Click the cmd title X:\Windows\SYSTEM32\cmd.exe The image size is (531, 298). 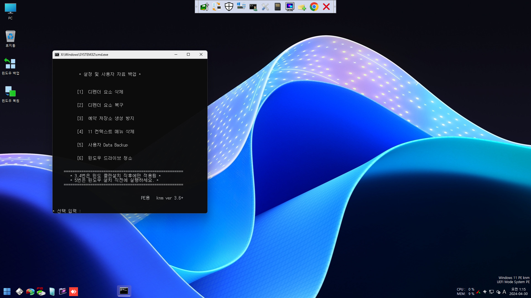click(84, 55)
